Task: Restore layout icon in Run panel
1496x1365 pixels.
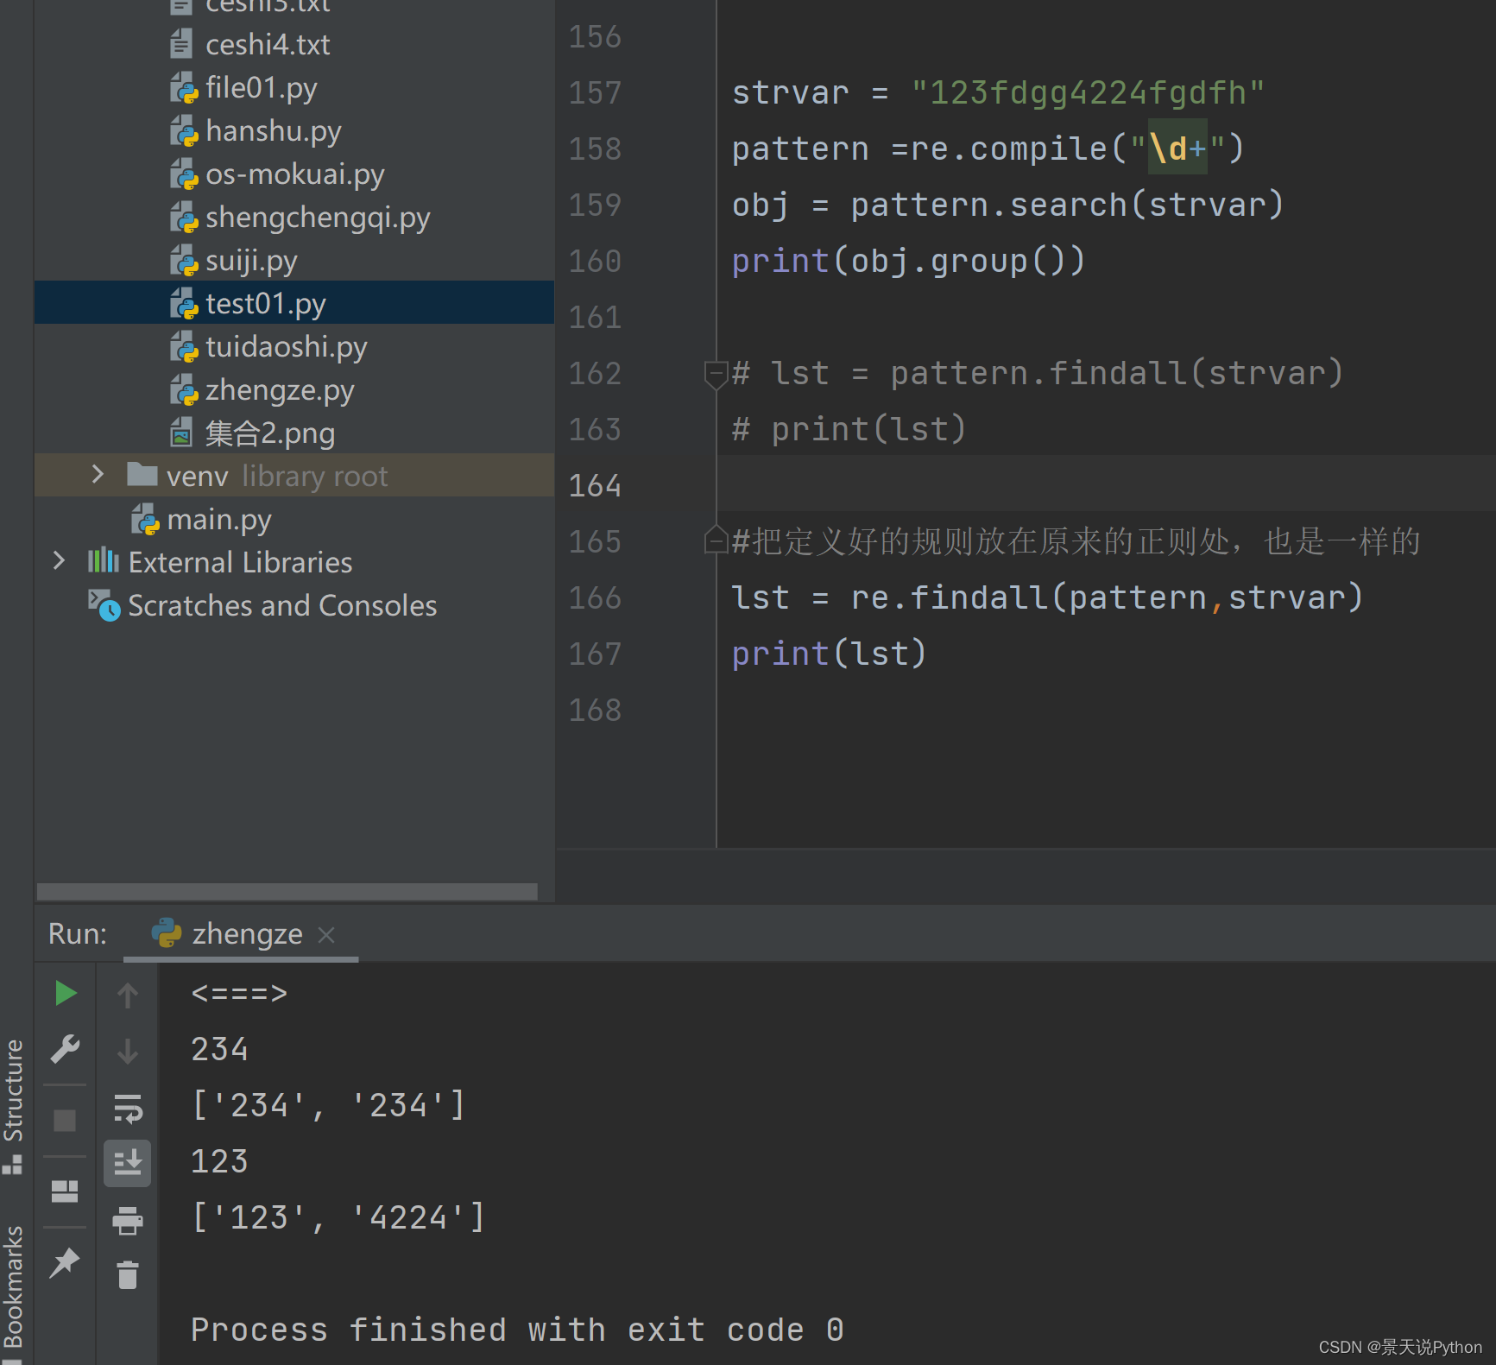Action: coord(65,1191)
